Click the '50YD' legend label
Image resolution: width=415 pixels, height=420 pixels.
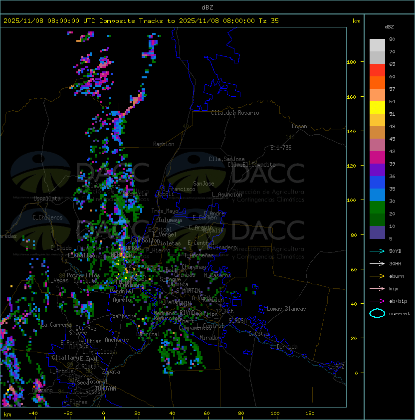pos(395,251)
